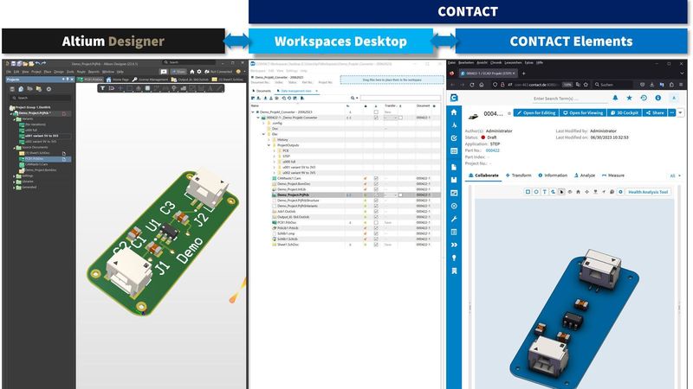Expand the STEP folder in Workspaces tree
Screen dimensions: 693x389
pyautogui.click(x=274, y=156)
